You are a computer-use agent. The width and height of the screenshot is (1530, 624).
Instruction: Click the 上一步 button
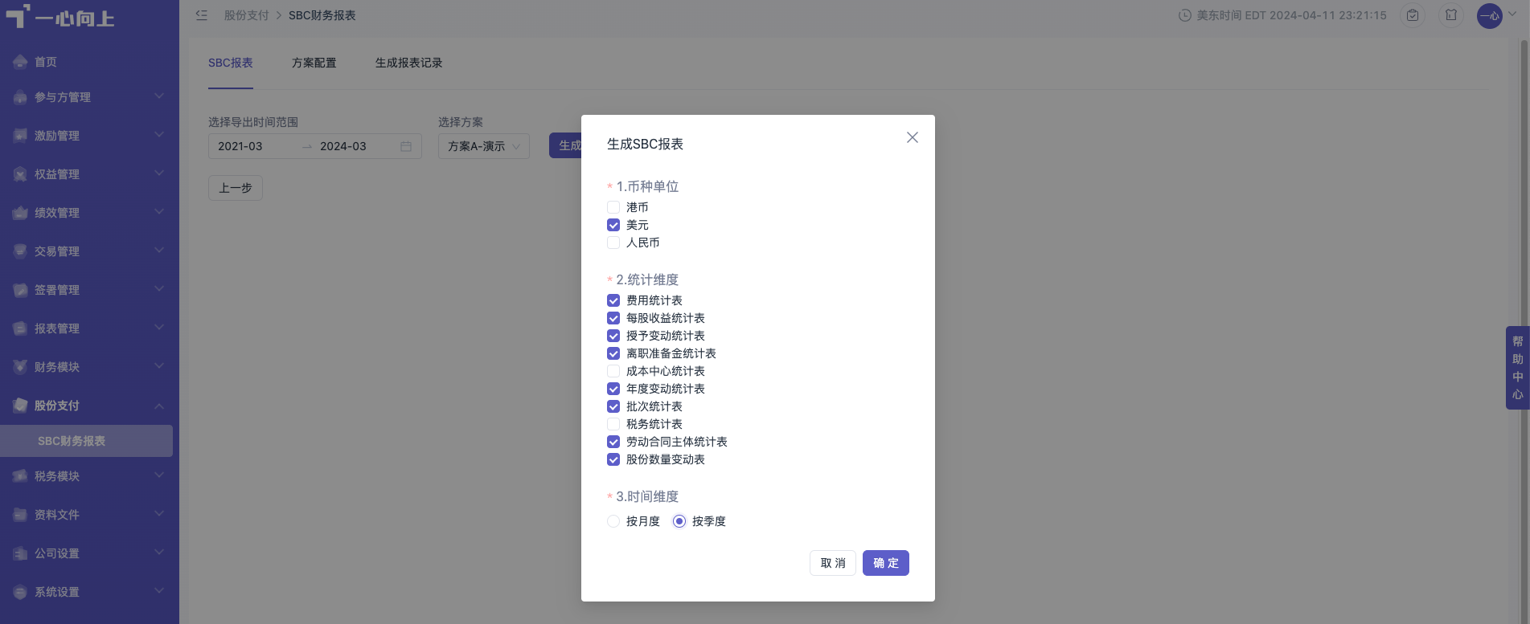pyautogui.click(x=236, y=188)
